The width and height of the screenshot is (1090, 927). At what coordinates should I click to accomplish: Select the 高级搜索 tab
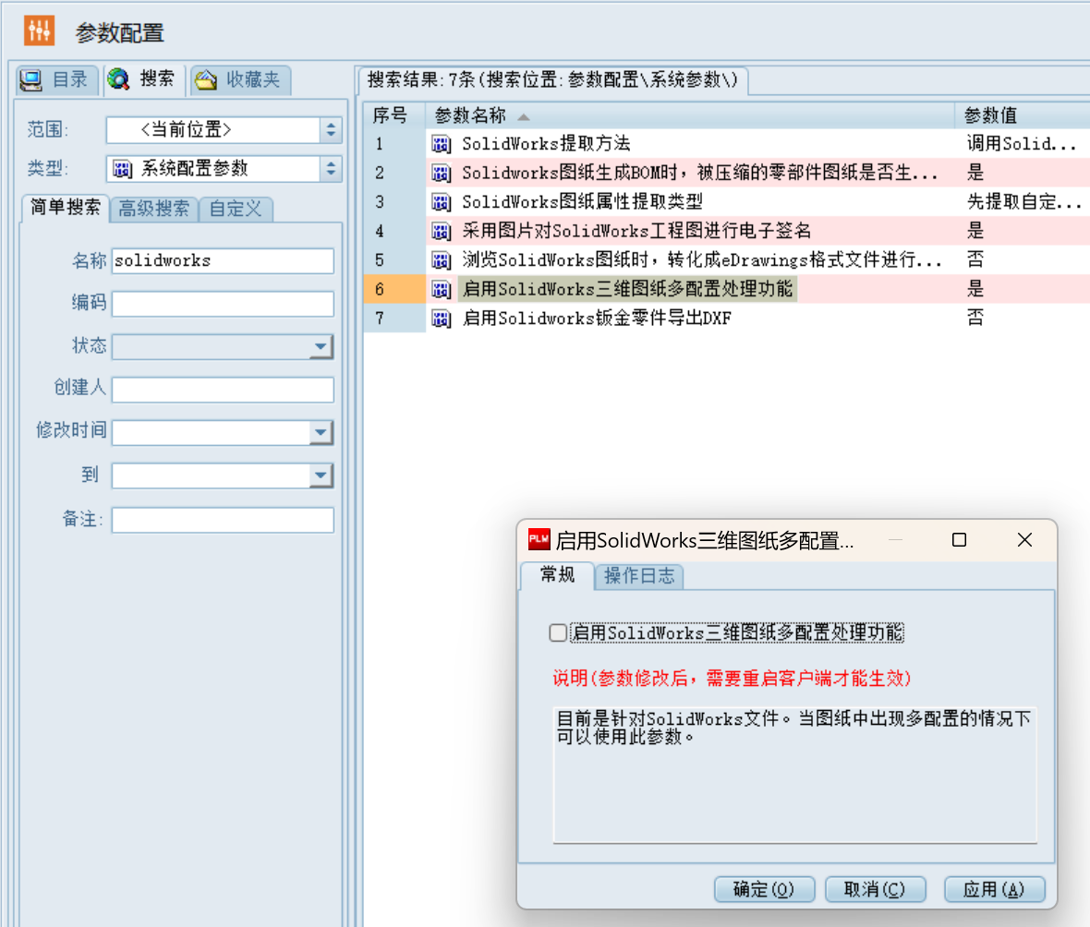[153, 209]
